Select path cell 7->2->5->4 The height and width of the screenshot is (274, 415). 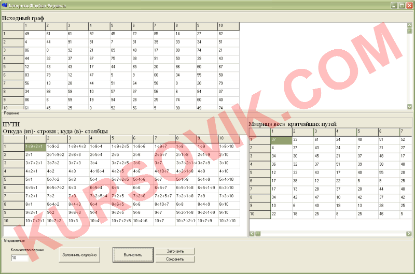pos(100,197)
